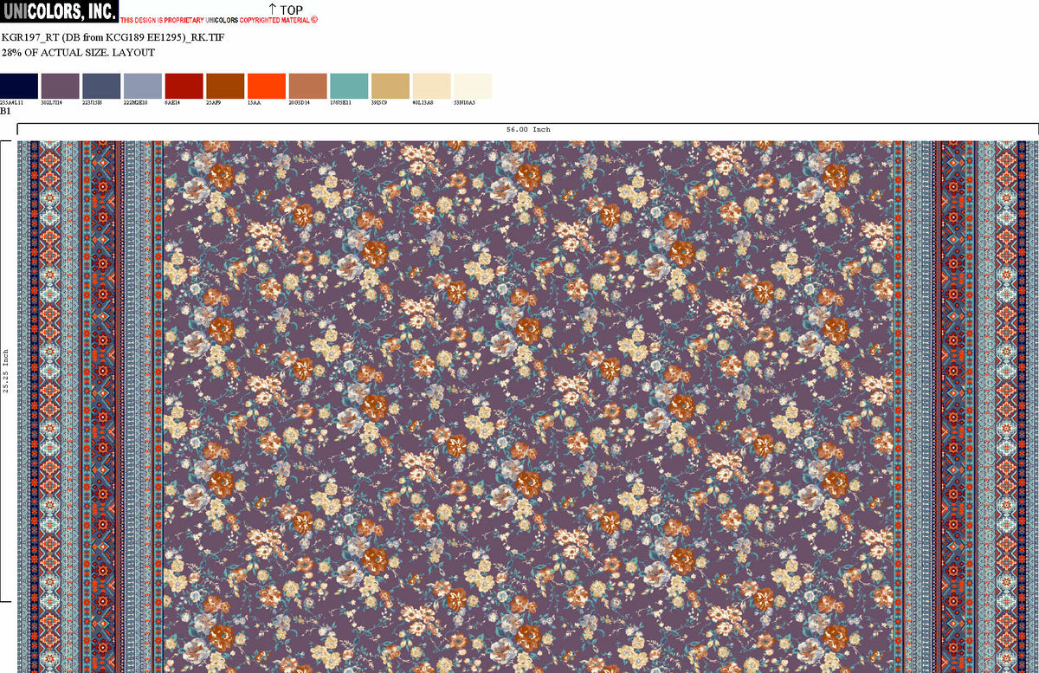Image resolution: width=1039 pixels, height=673 pixels.
Task: Choose the bright orange 15AA swatch
Action: 267,86
